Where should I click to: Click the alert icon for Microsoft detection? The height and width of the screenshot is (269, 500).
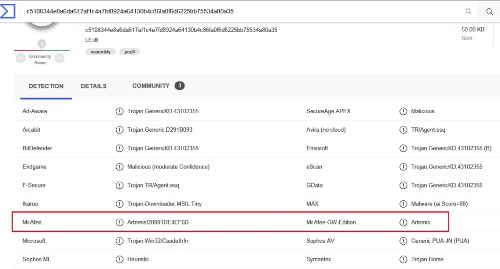coord(119,241)
